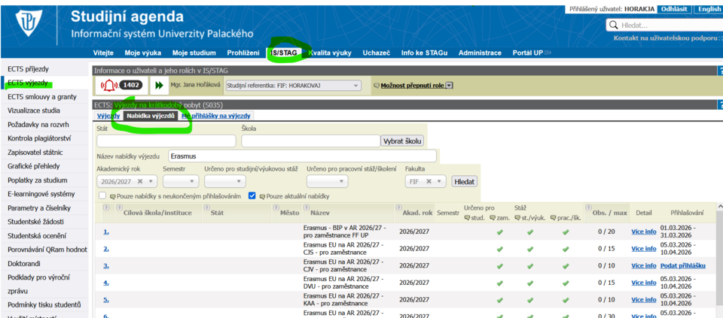The image size is (723, 318).
Task: Open ECTS příjezdy in the left sidebar
Action: coord(29,68)
